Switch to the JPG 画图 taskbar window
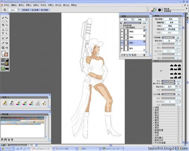 tap(65, 149)
